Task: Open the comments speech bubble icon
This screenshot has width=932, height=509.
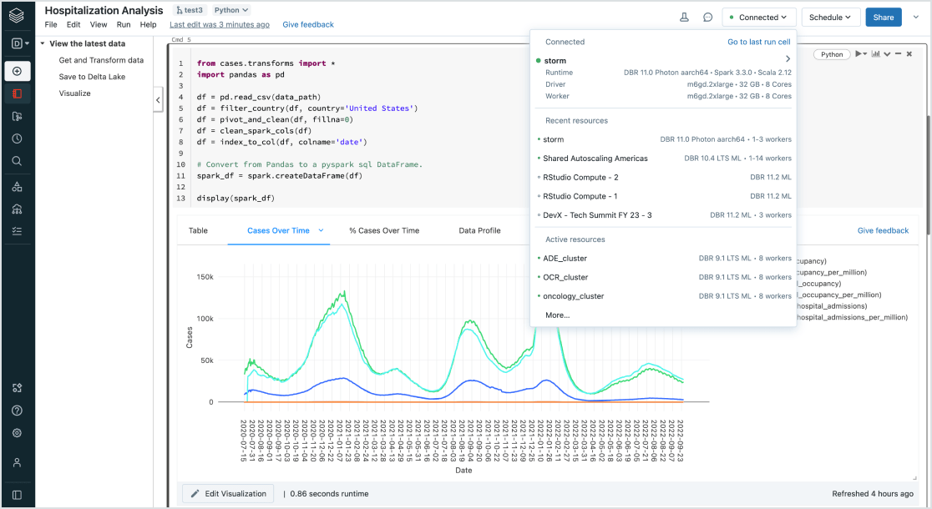Action: click(707, 18)
